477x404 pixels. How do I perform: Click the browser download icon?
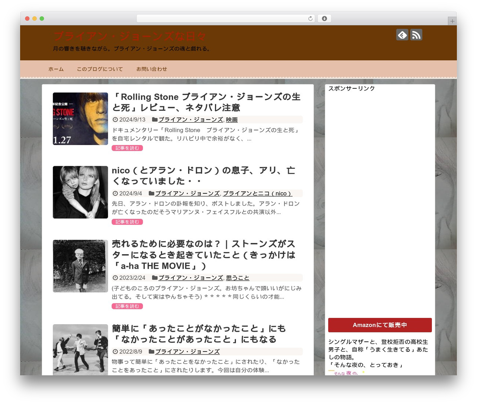324,19
